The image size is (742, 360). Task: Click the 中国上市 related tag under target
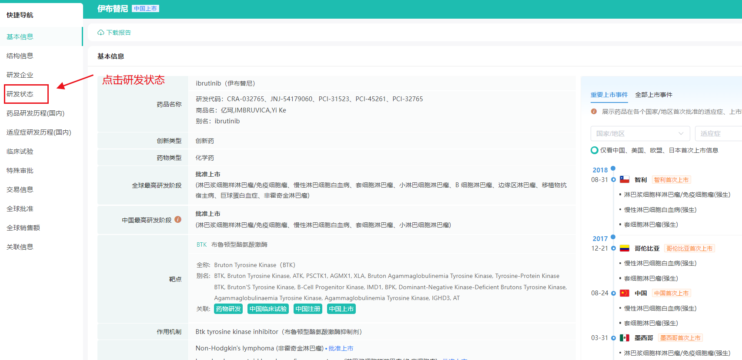[x=341, y=309]
